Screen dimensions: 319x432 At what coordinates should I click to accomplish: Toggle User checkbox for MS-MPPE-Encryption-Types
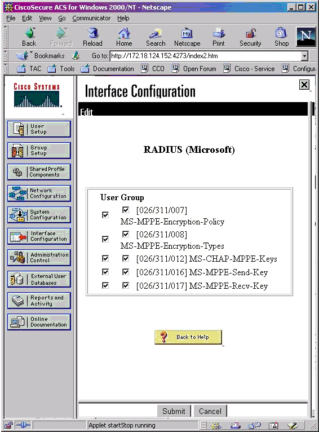[x=105, y=239]
